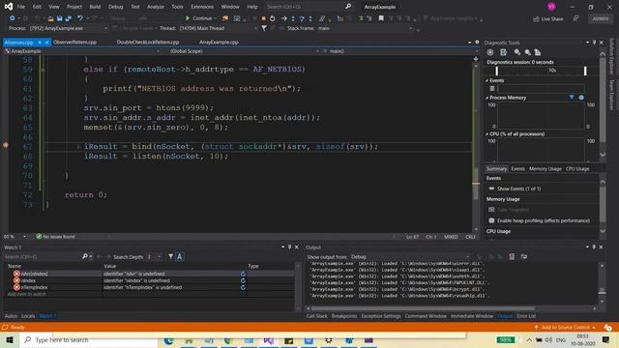
Task: Open the Debug menu
Action: coord(115,7)
